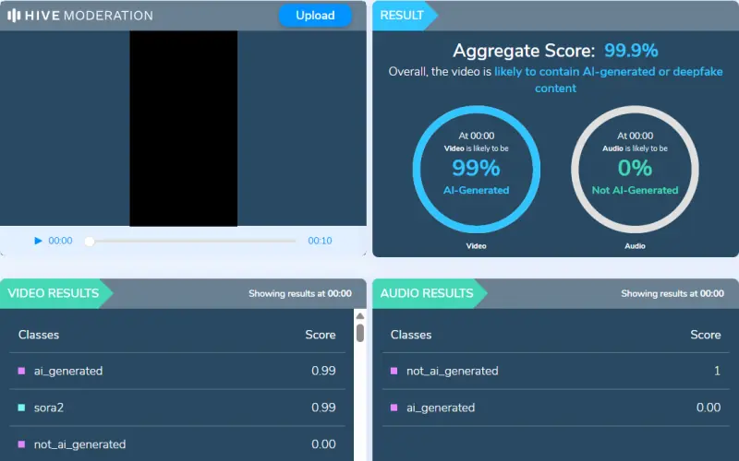
Task: Click the scroll-up arrow in Video Results
Action: [359, 315]
